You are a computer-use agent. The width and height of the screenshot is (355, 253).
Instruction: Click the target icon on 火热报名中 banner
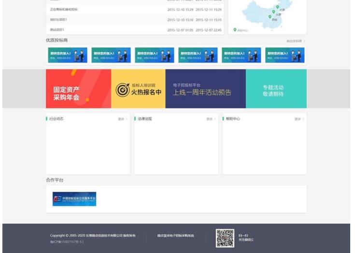coord(123,90)
